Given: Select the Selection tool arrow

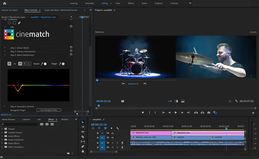Looking at the screenshot, I should pyautogui.click(x=83, y=122).
